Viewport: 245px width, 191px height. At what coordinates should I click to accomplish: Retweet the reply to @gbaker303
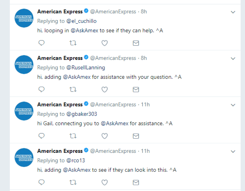73,136
